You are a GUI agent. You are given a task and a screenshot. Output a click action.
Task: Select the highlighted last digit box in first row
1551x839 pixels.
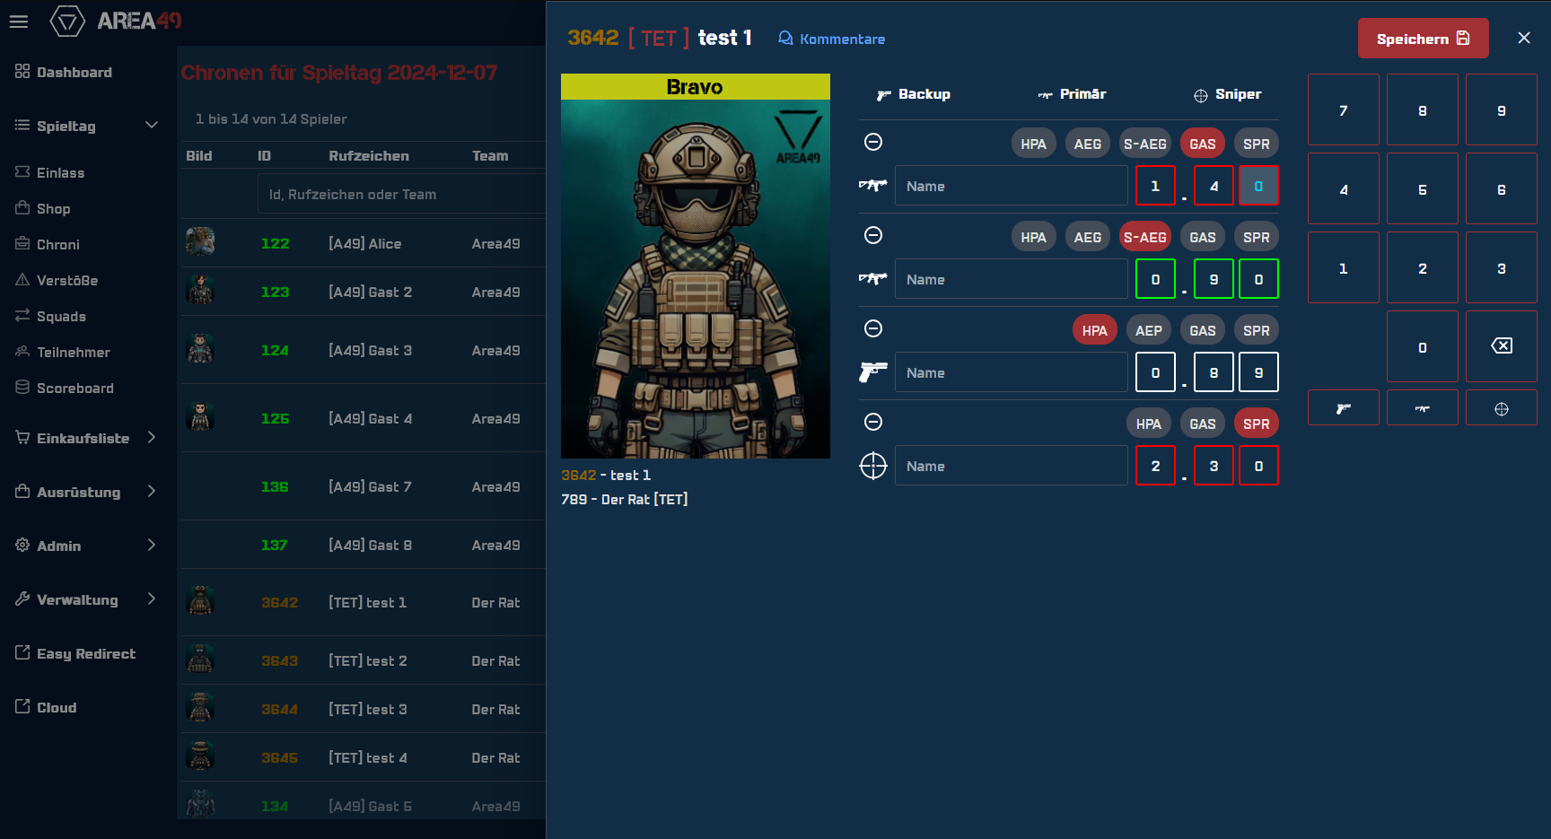pos(1258,186)
